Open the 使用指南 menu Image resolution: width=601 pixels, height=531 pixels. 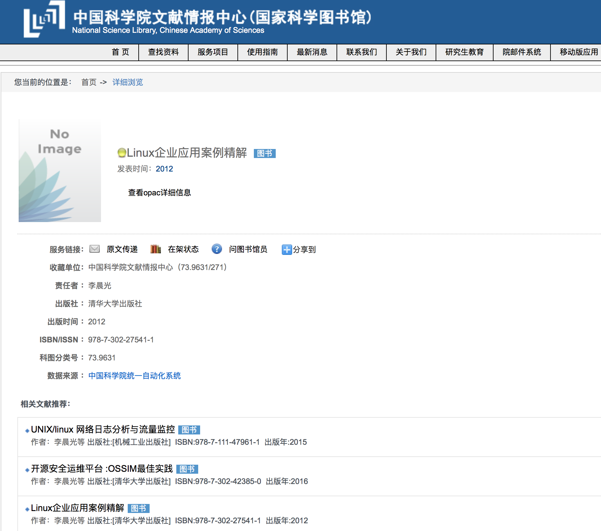point(263,52)
